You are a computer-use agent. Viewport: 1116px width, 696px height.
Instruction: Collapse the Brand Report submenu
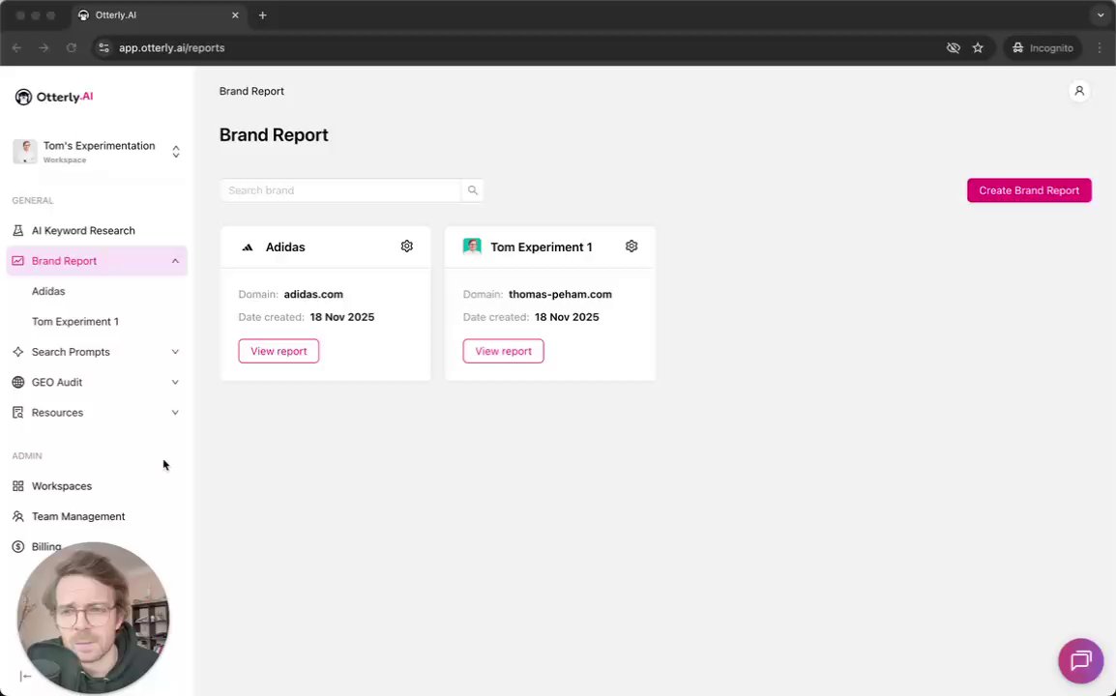click(175, 261)
